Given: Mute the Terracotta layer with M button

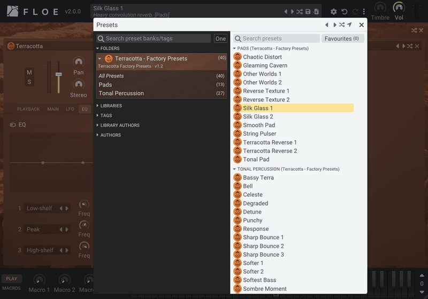Looking at the screenshot, I should [29, 72].
